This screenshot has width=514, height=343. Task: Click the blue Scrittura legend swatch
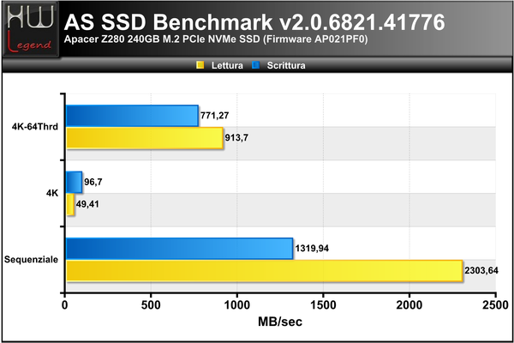[x=255, y=65]
